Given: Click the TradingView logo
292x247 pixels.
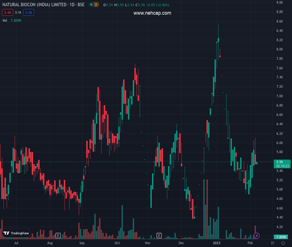Looking at the screenshot, I should [16, 233].
